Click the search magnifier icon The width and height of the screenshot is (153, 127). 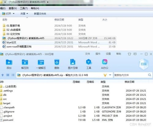coord(150,75)
